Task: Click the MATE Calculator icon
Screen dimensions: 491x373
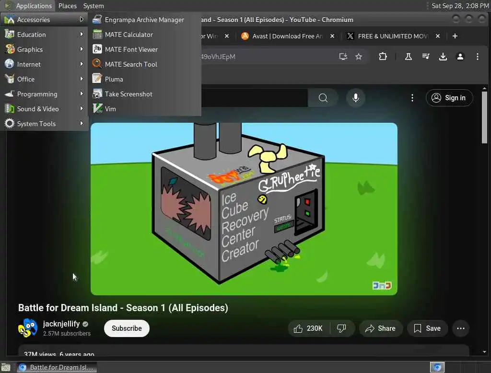Action: [97, 35]
